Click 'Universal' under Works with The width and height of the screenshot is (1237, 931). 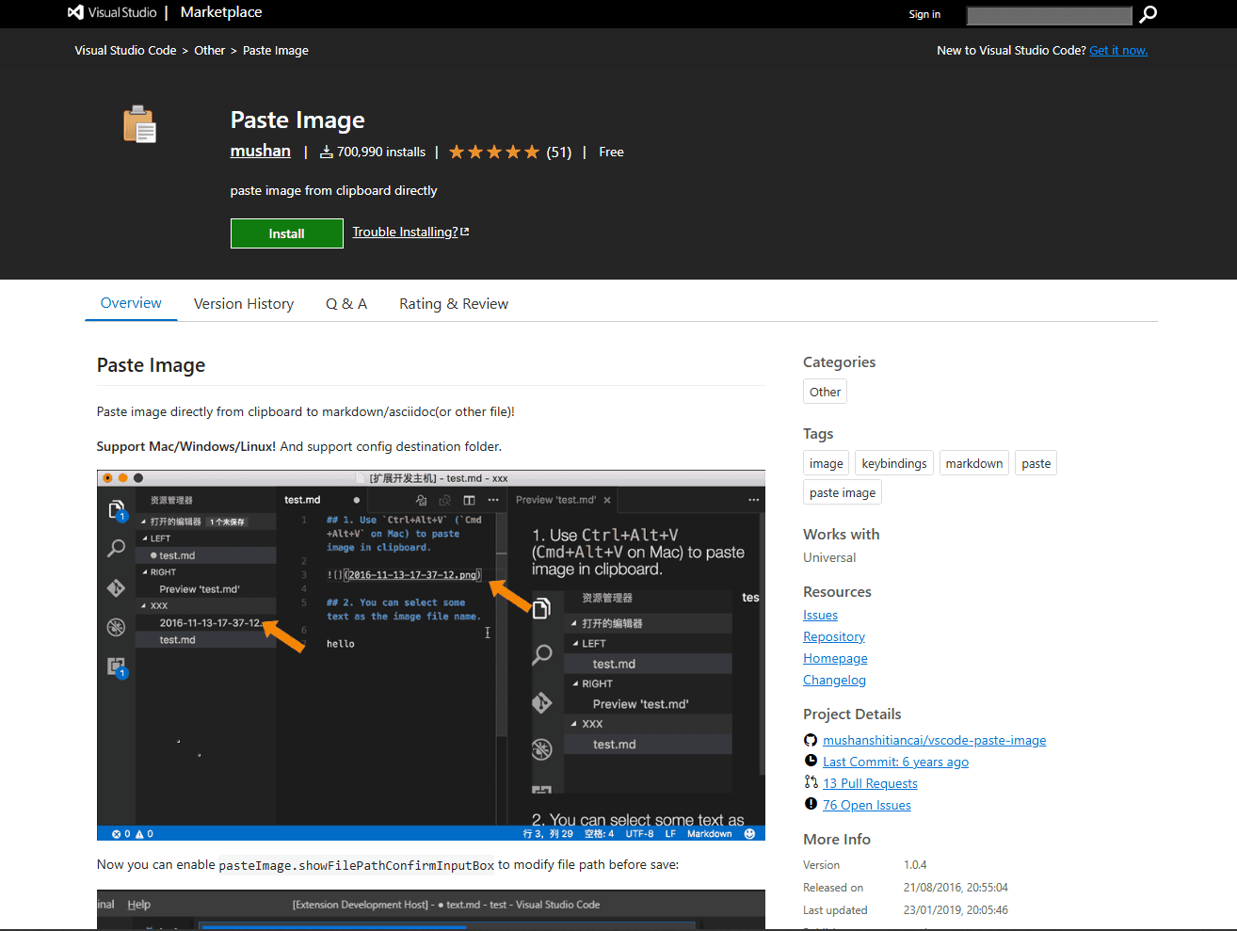(x=829, y=557)
